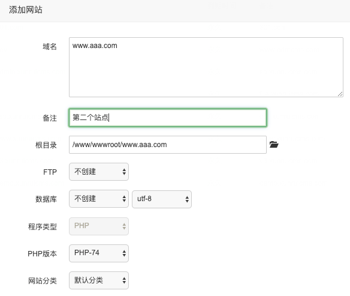Click the PHP版本 field label
This screenshot has width=350, height=296.
(42, 254)
